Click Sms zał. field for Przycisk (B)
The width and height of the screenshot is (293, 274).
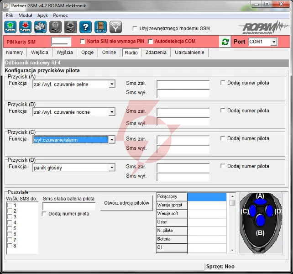[183, 112]
